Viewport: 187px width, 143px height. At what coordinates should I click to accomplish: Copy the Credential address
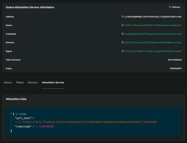pos(123,34)
